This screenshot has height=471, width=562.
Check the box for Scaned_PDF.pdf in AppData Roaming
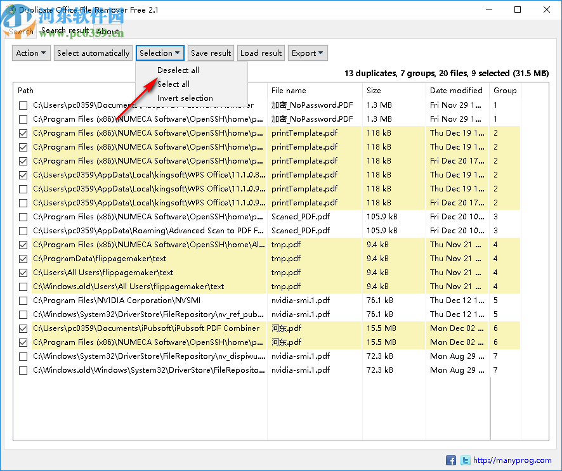click(23, 231)
